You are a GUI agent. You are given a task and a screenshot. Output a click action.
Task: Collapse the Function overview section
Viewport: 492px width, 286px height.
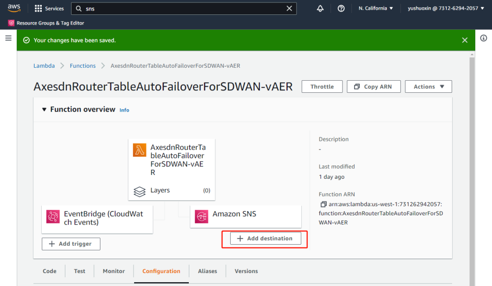(45, 110)
